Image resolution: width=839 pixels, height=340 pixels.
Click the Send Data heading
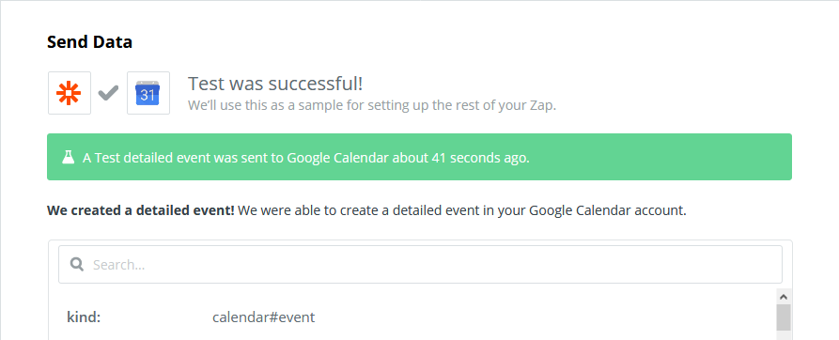(x=90, y=41)
